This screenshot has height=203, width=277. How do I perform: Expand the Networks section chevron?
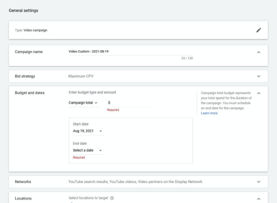click(259, 182)
